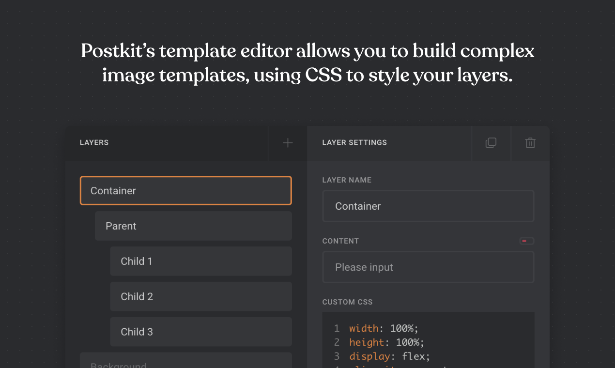This screenshot has height=368, width=615.
Task: Click the 'display: flex;' CSS line
Action: 390,356
